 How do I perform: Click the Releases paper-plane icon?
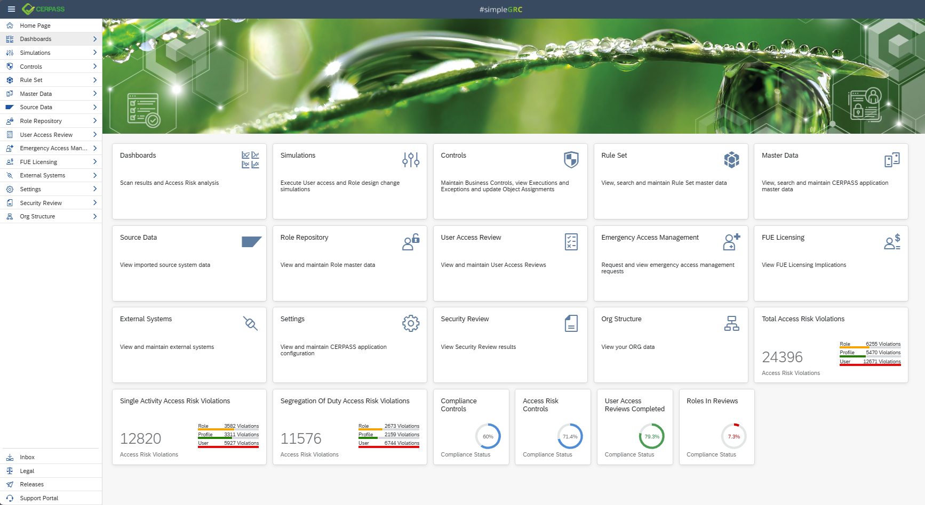coord(10,484)
